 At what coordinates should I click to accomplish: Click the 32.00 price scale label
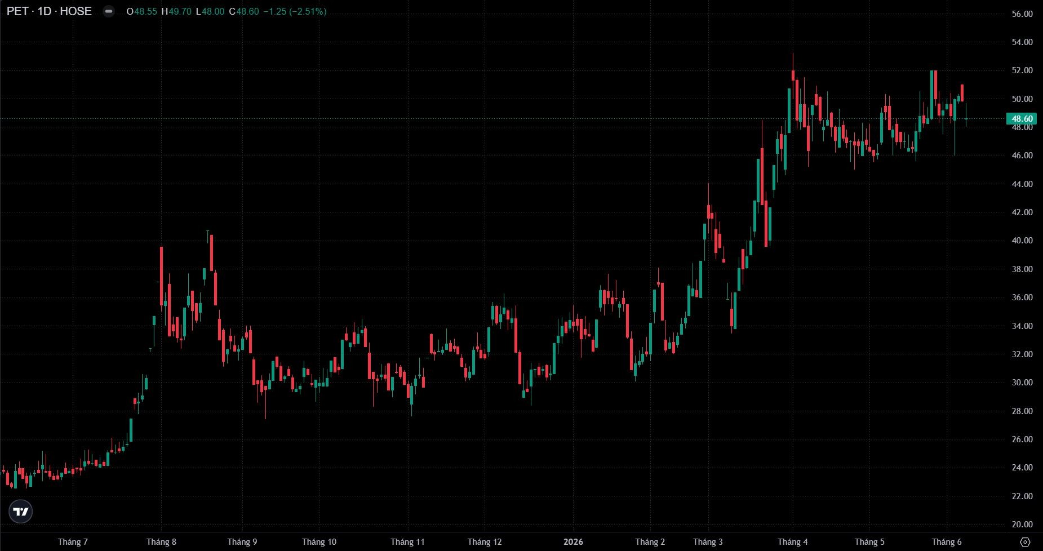click(x=1022, y=354)
